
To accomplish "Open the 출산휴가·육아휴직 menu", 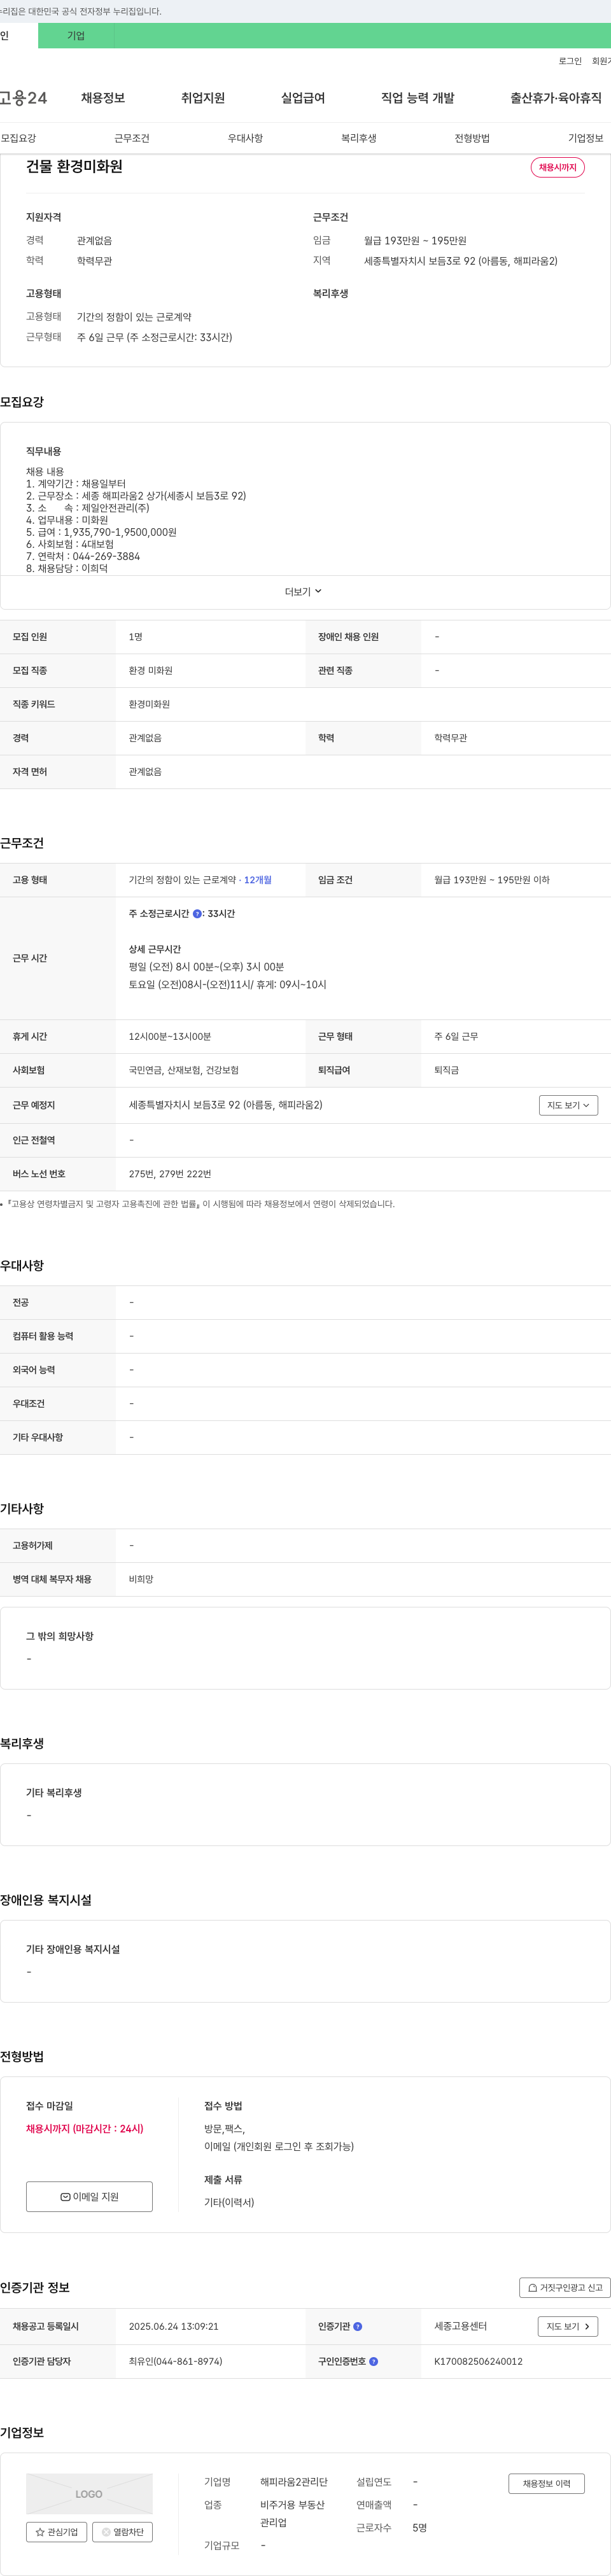I will coord(556,98).
